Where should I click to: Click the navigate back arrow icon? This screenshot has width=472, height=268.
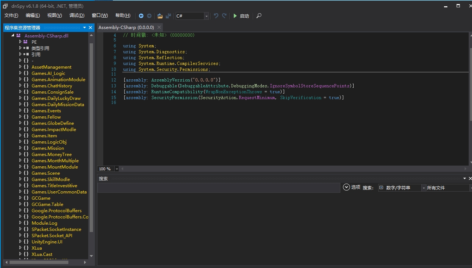point(141,16)
